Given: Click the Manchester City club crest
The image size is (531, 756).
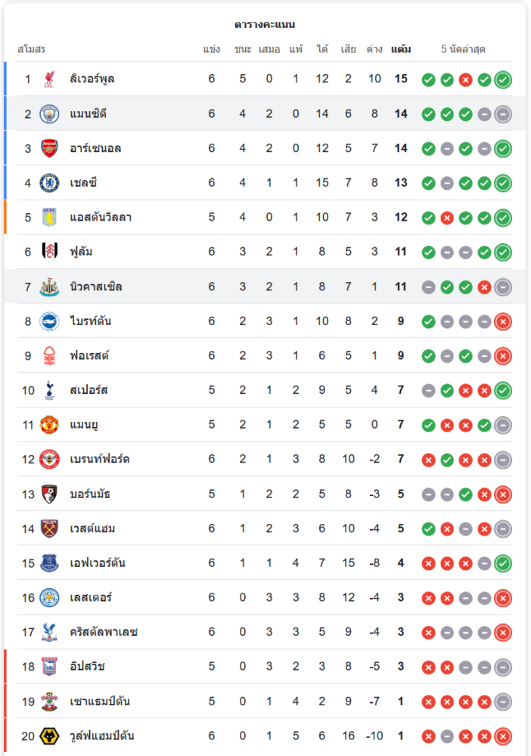Looking at the screenshot, I should click(x=49, y=114).
